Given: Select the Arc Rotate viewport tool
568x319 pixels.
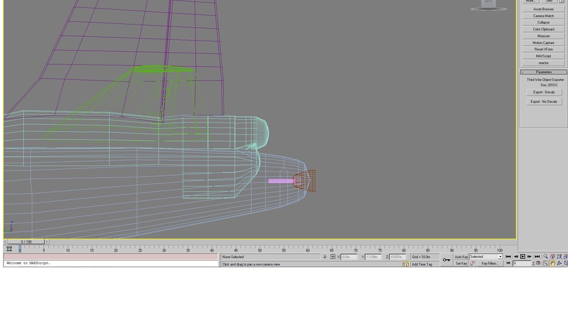Looking at the screenshot, I should click(559, 263).
